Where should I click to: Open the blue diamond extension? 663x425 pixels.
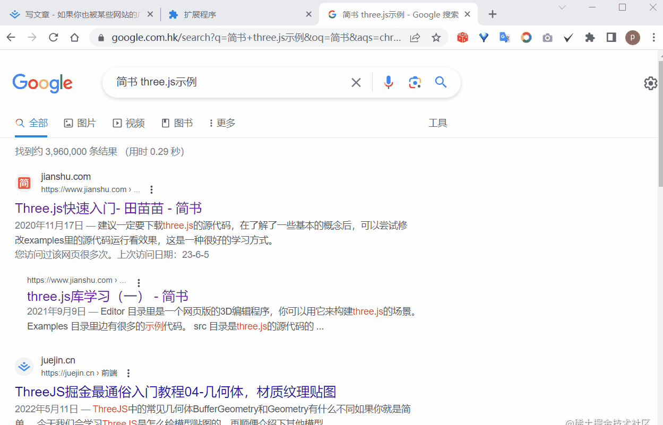tap(484, 38)
